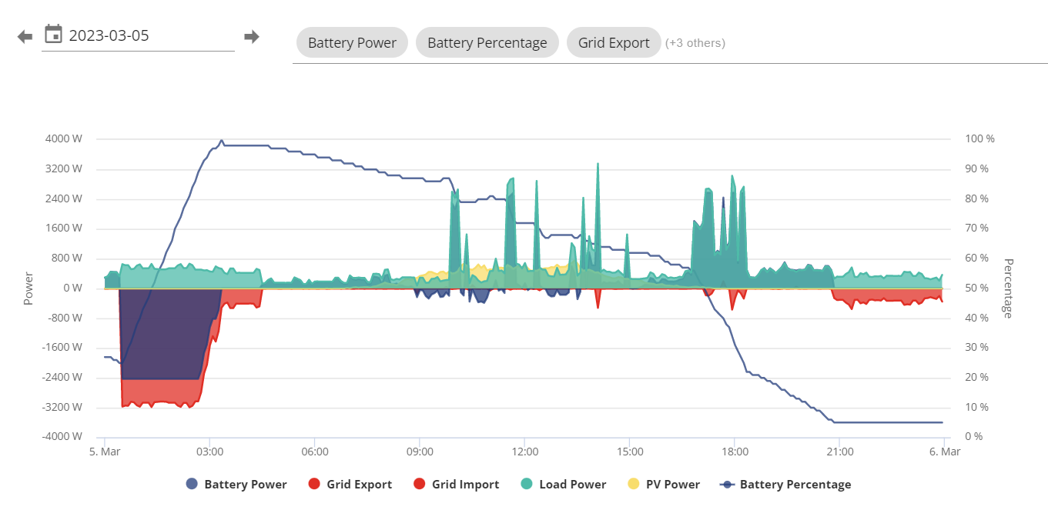The width and height of the screenshot is (1048, 510).
Task: Click the Battery Power legend color dot
Action: 192,485
